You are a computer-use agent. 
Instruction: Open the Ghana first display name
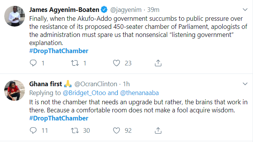(x=46, y=84)
